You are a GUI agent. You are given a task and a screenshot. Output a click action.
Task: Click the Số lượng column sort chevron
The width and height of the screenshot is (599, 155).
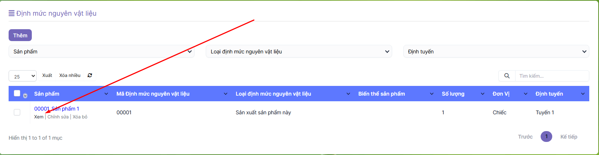482,94
